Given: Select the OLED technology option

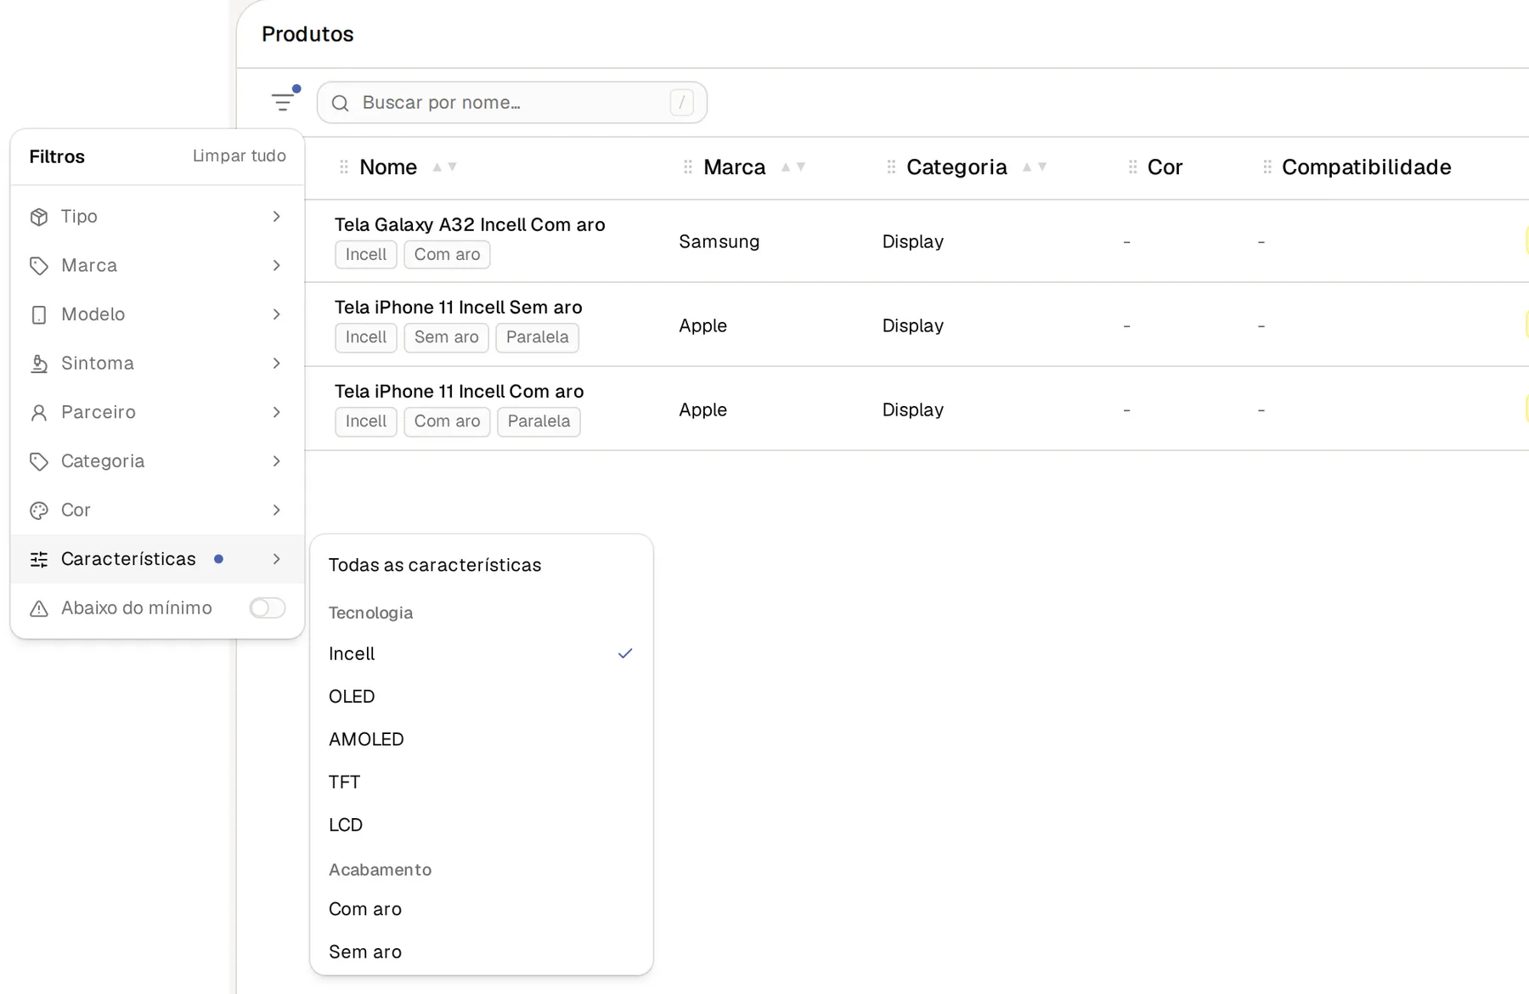Looking at the screenshot, I should click(x=482, y=697).
